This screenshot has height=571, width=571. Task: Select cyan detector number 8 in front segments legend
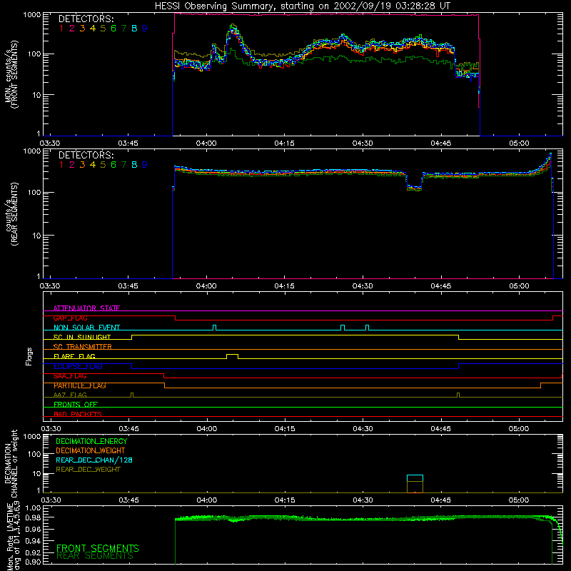(134, 29)
